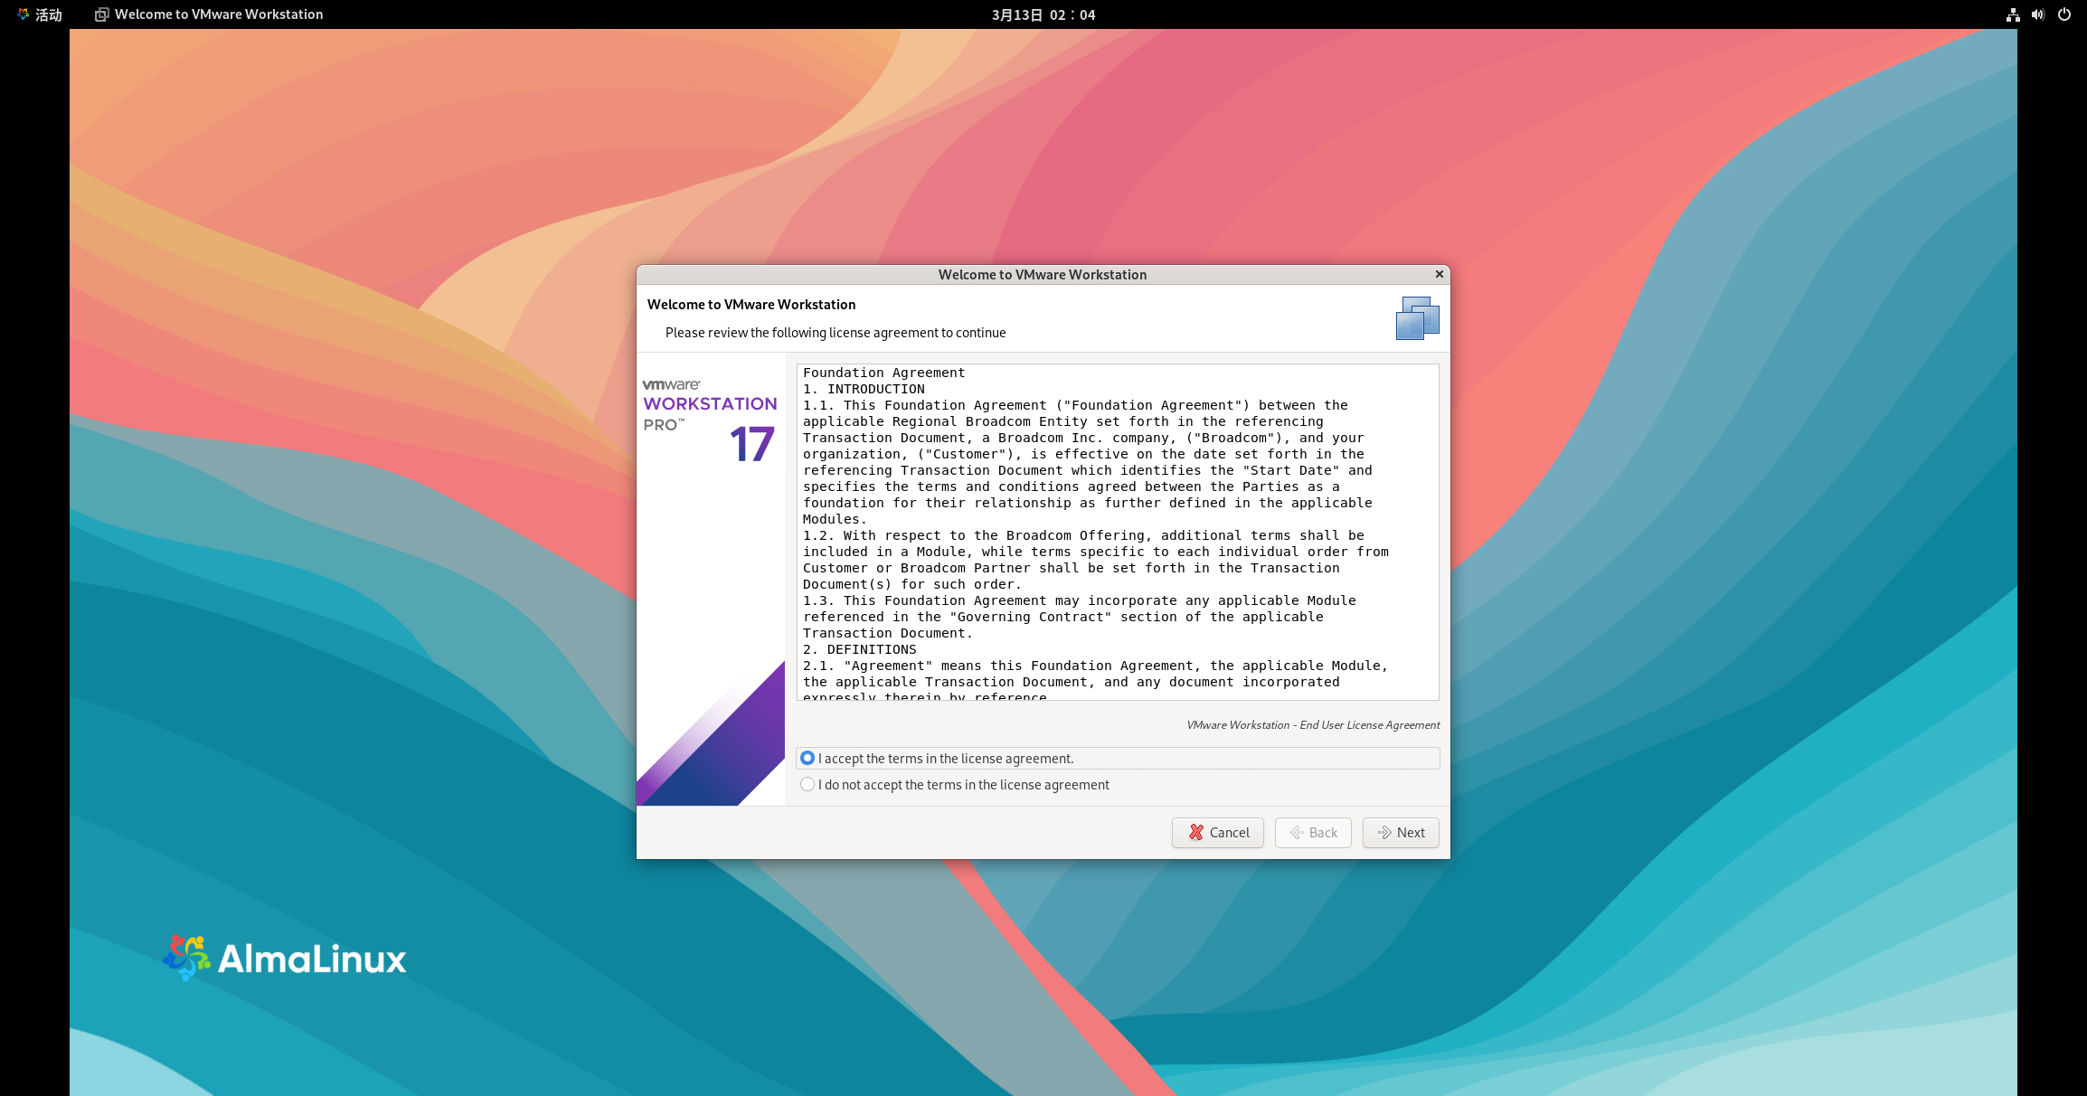Open the clock and calendar in top bar
This screenshot has width=2087, height=1096.
tap(1043, 14)
